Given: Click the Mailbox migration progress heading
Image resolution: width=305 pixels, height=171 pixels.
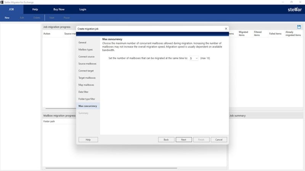Looking at the screenshot, I should point(59,116).
